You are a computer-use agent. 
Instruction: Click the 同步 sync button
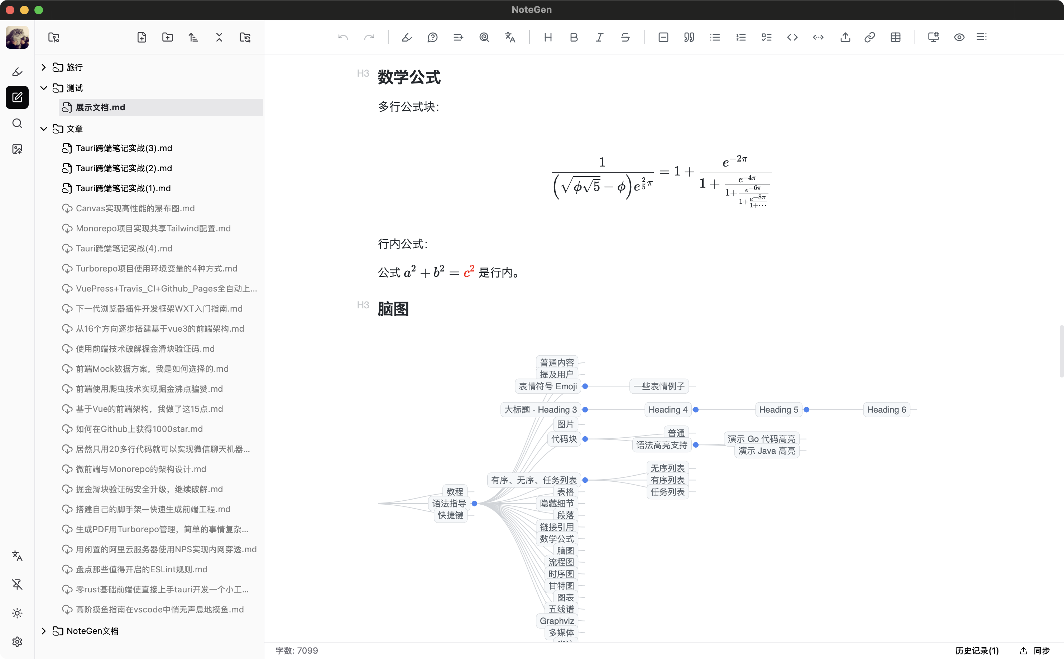coord(1035,650)
